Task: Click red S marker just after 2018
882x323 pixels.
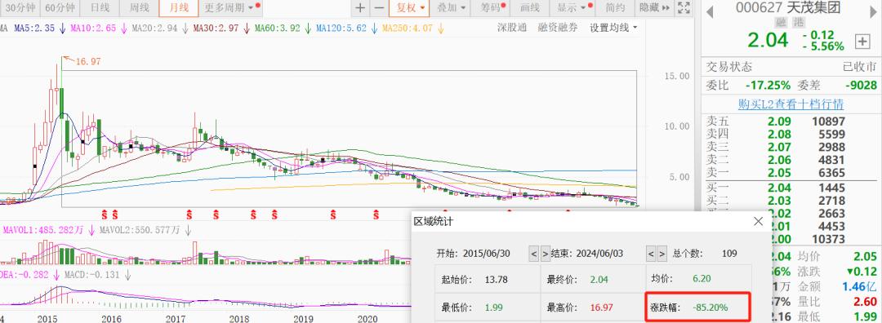Action: click(253, 214)
